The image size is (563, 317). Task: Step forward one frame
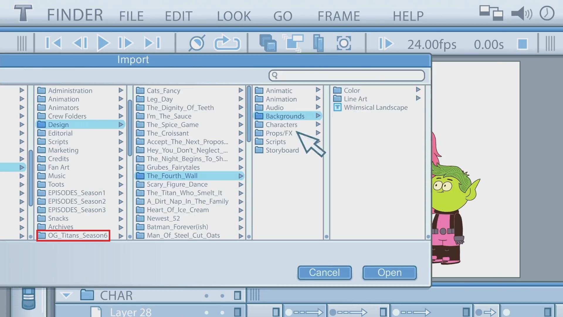click(126, 43)
